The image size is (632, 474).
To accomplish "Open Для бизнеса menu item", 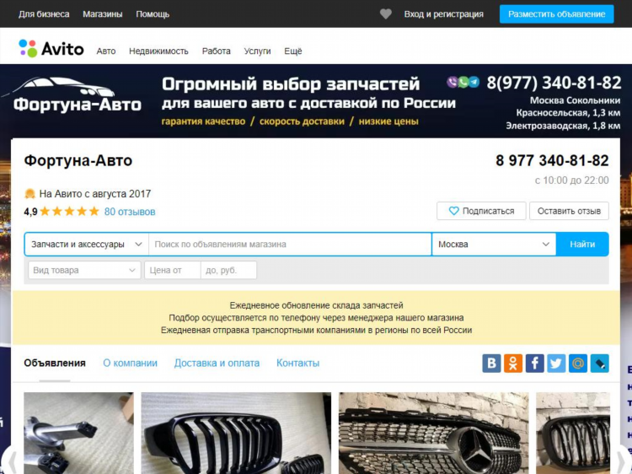I will pos(44,14).
